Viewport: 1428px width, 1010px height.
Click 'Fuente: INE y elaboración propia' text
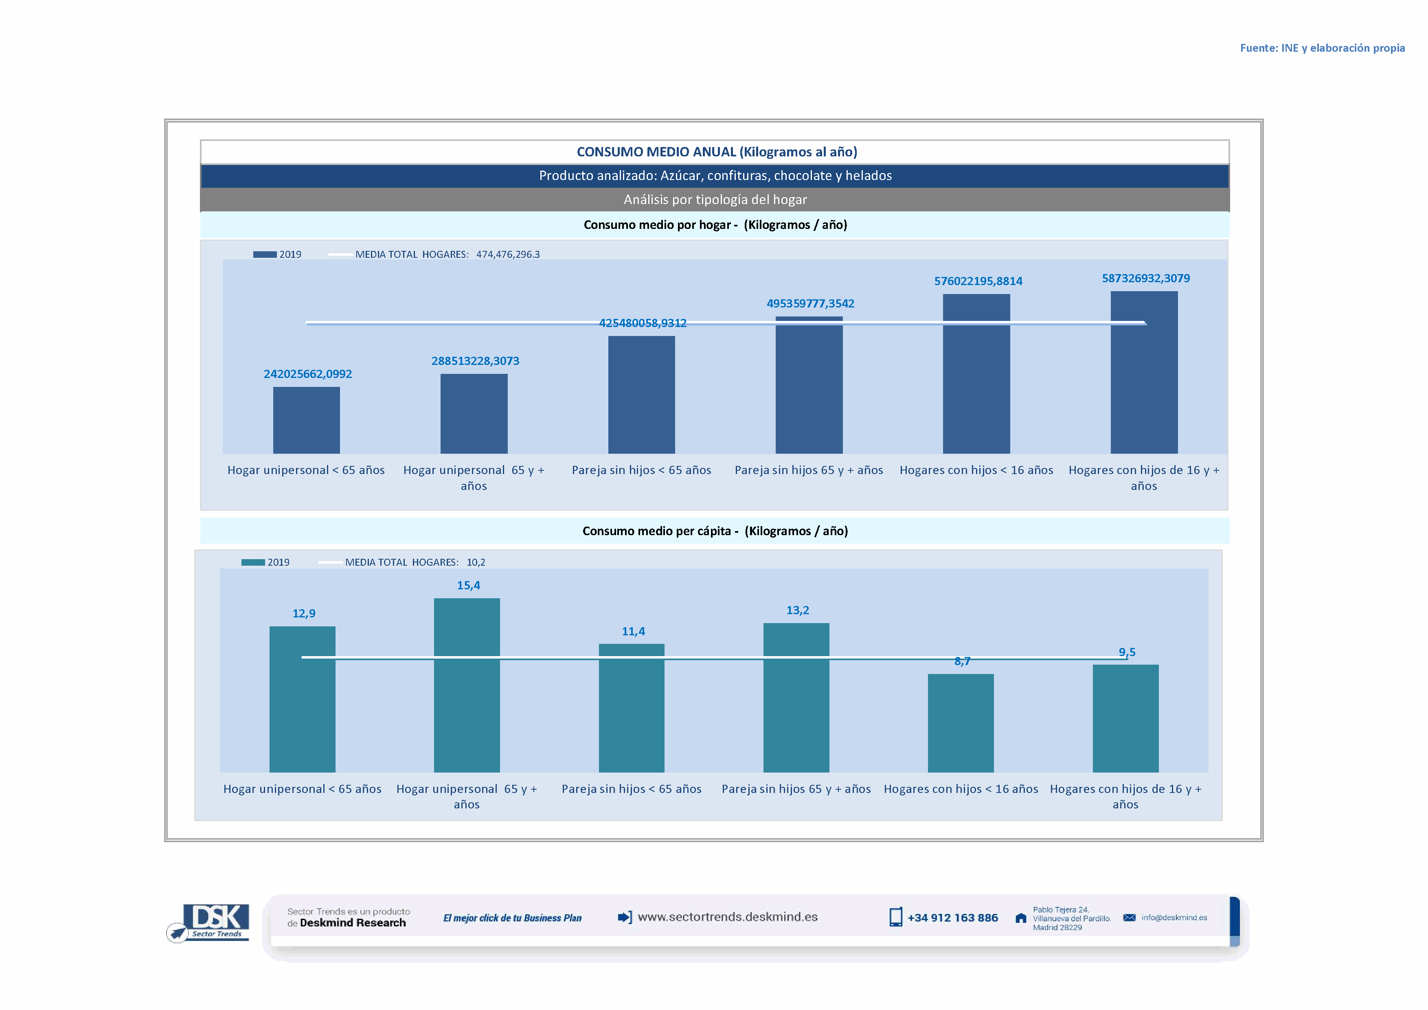(x=1322, y=48)
